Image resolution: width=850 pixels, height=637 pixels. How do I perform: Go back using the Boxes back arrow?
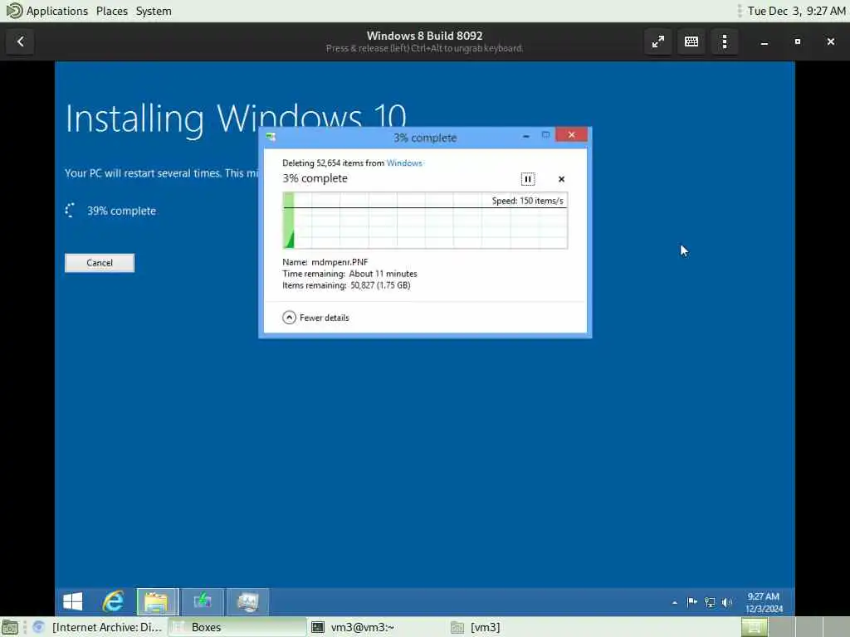pyautogui.click(x=20, y=41)
